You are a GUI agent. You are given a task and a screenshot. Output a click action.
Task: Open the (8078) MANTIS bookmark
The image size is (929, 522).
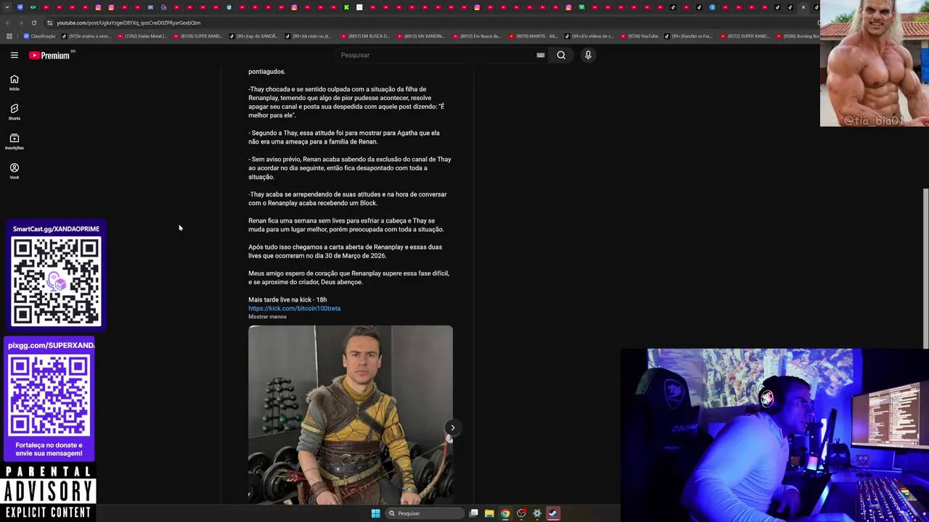[533, 36]
